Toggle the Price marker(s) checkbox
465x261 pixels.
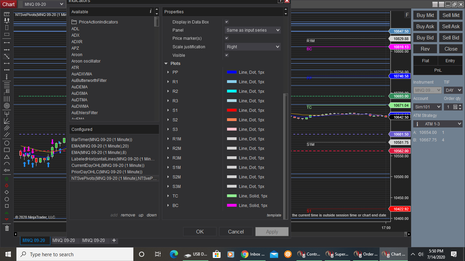pos(227,38)
